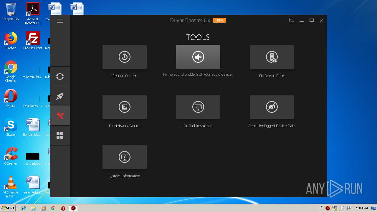Select the learnmedia.rtf desktop document
The image size is (377, 212).
pyautogui.click(x=33, y=185)
